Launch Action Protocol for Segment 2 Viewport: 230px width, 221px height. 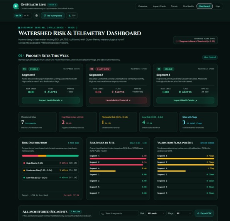point(118,100)
